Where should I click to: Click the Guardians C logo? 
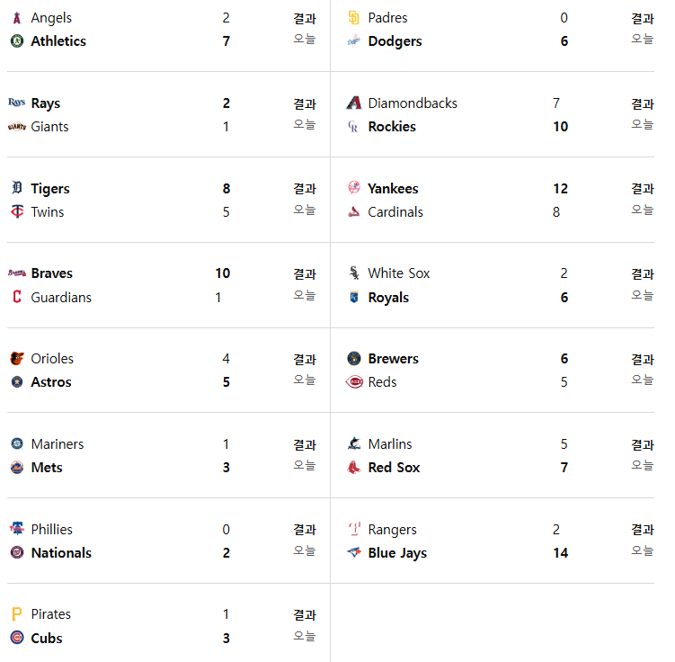tap(17, 297)
